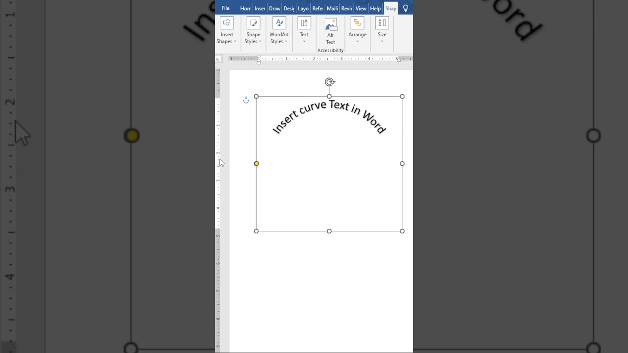Expand the Text dropdown arrow
This screenshot has width=628, height=353.
pyautogui.click(x=304, y=42)
